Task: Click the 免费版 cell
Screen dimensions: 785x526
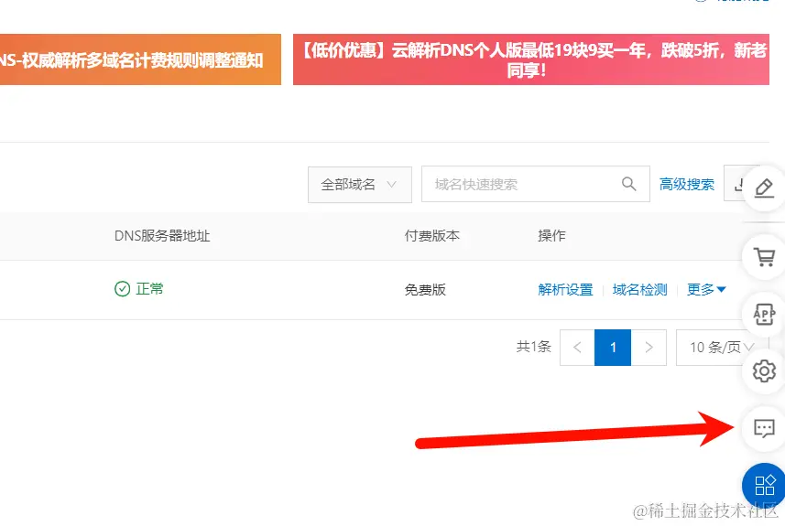Action: (425, 289)
